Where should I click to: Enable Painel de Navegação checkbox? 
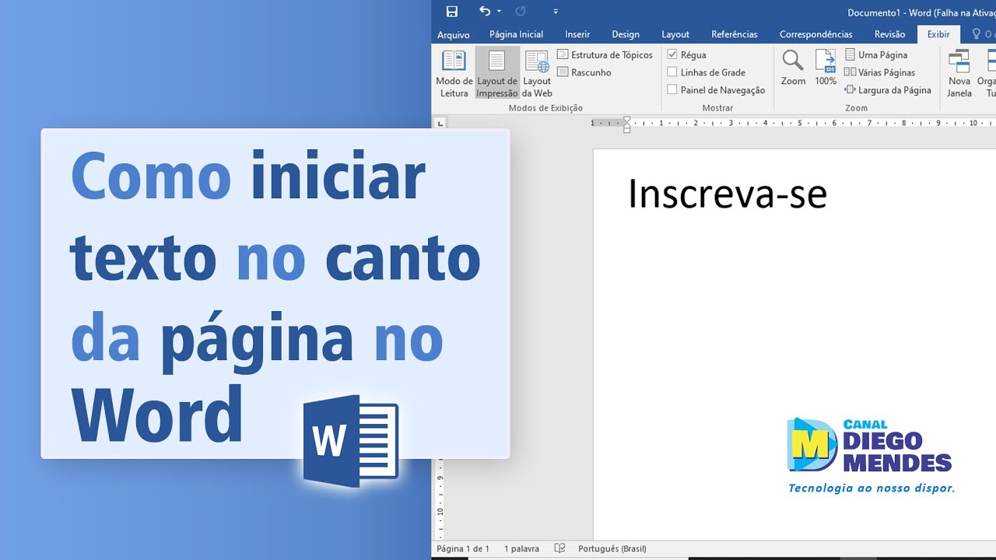pos(672,90)
